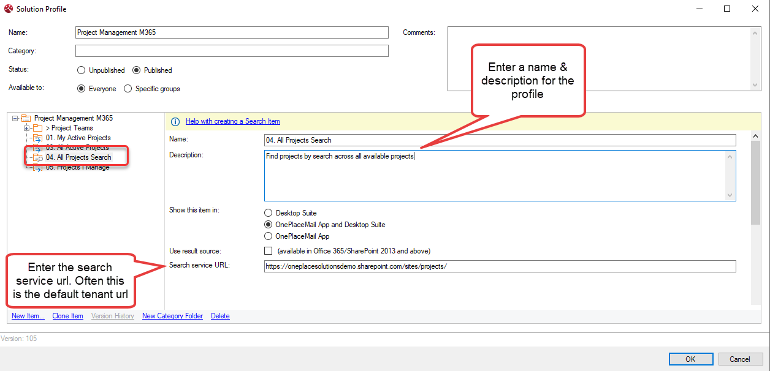Select the Desktop Suite radio option
This screenshot has height=371, width=770.
click(x=268, y=213)
